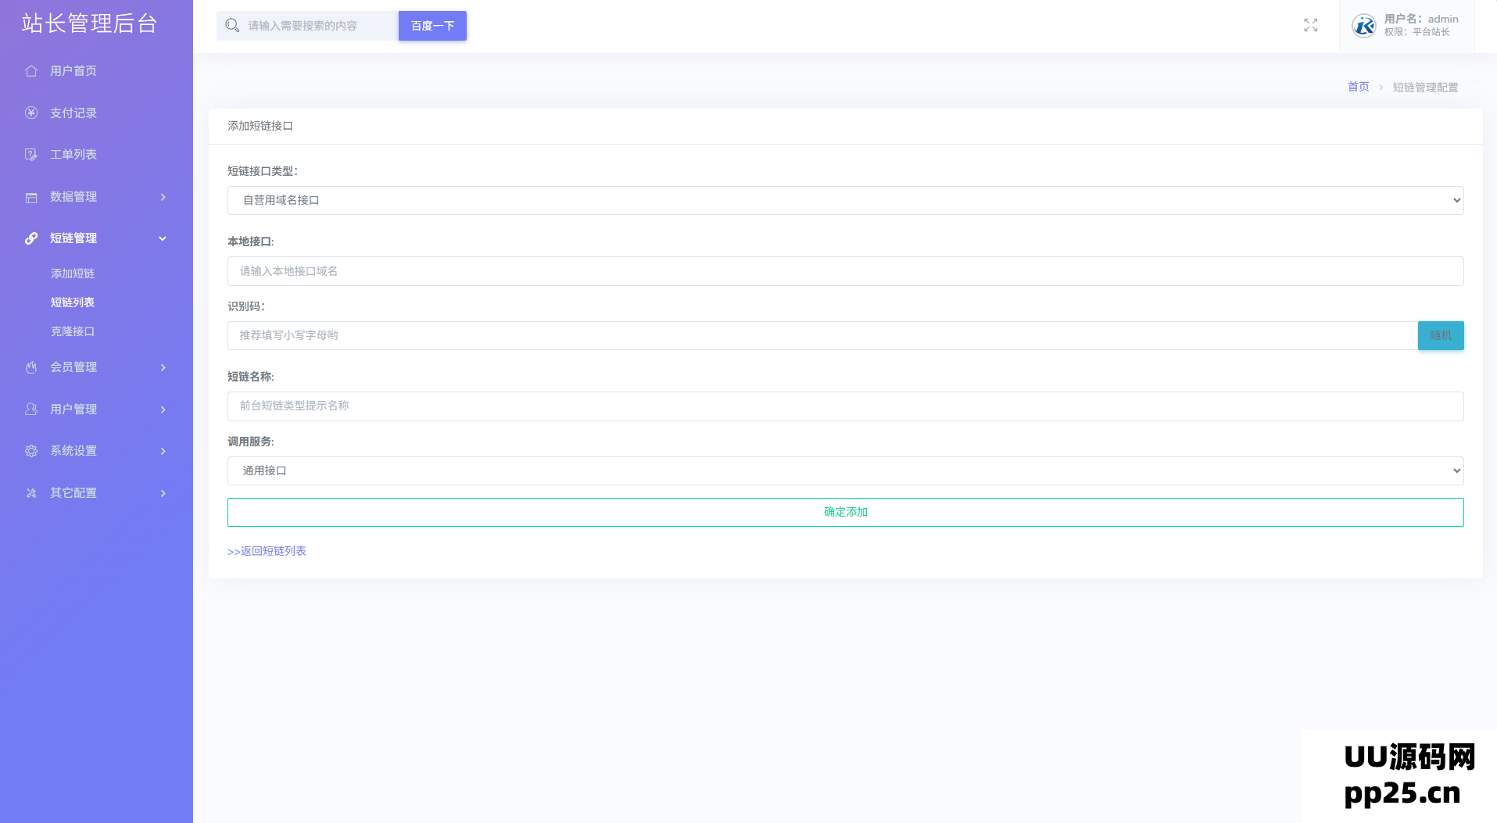Click the yen icon beside 支付记录
Screen dimensions: 1497x823
[x=31, y=113]
